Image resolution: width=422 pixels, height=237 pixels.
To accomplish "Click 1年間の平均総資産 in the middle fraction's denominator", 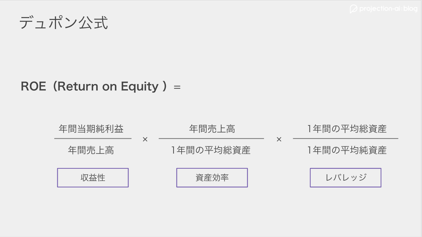I will pyautogui.click(x=211, y=150).
